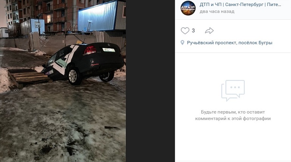
Task: Click the empty comments speech bubble icon
Action: (233, 90)
